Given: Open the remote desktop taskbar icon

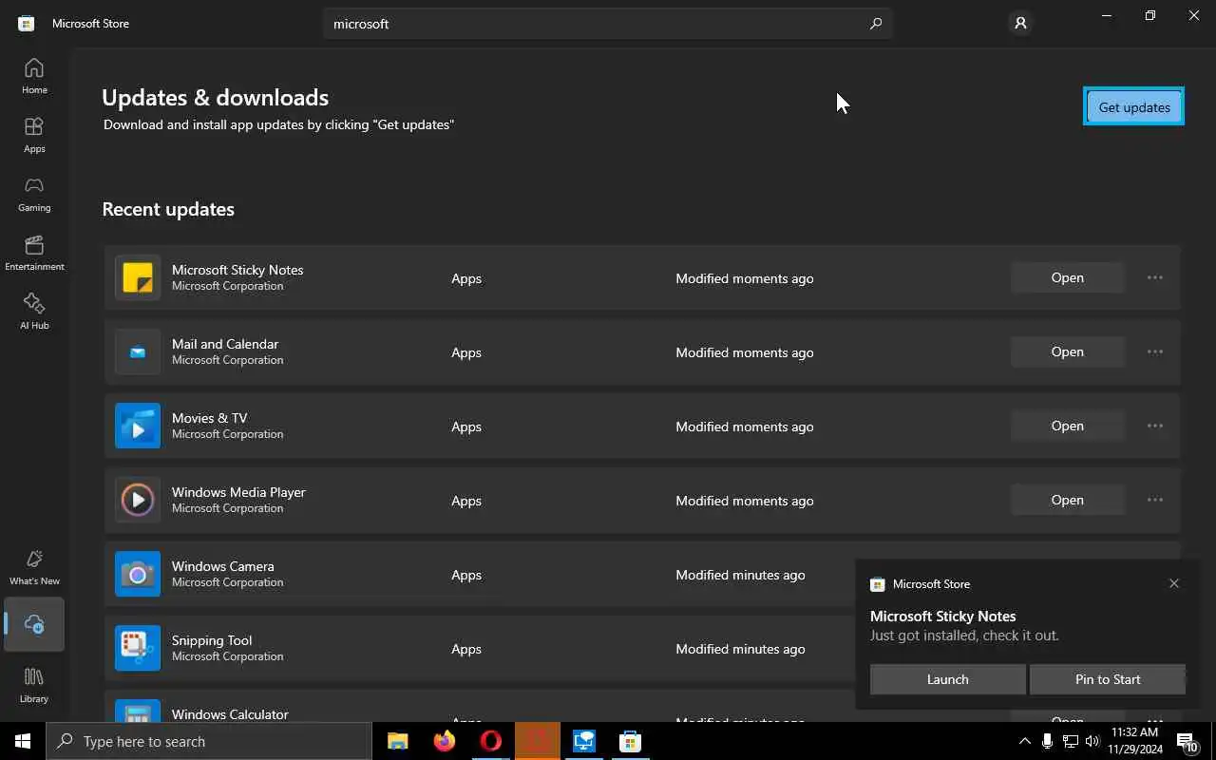Looking at the screenshot, I should pos(583,741).
